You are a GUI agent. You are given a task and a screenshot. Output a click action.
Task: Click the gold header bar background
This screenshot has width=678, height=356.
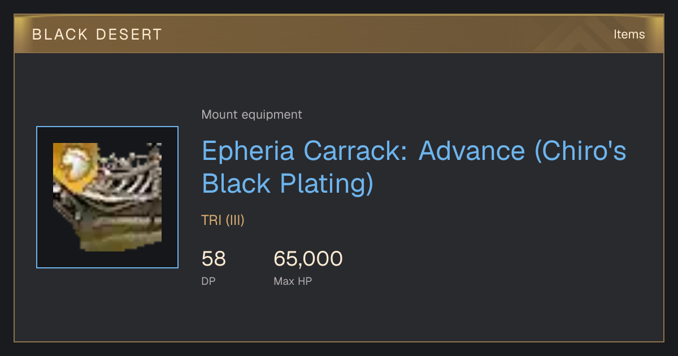pyautogui.click(x=339, y=34)
